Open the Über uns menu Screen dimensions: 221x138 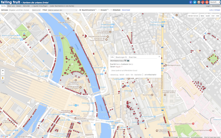point(11,6)
